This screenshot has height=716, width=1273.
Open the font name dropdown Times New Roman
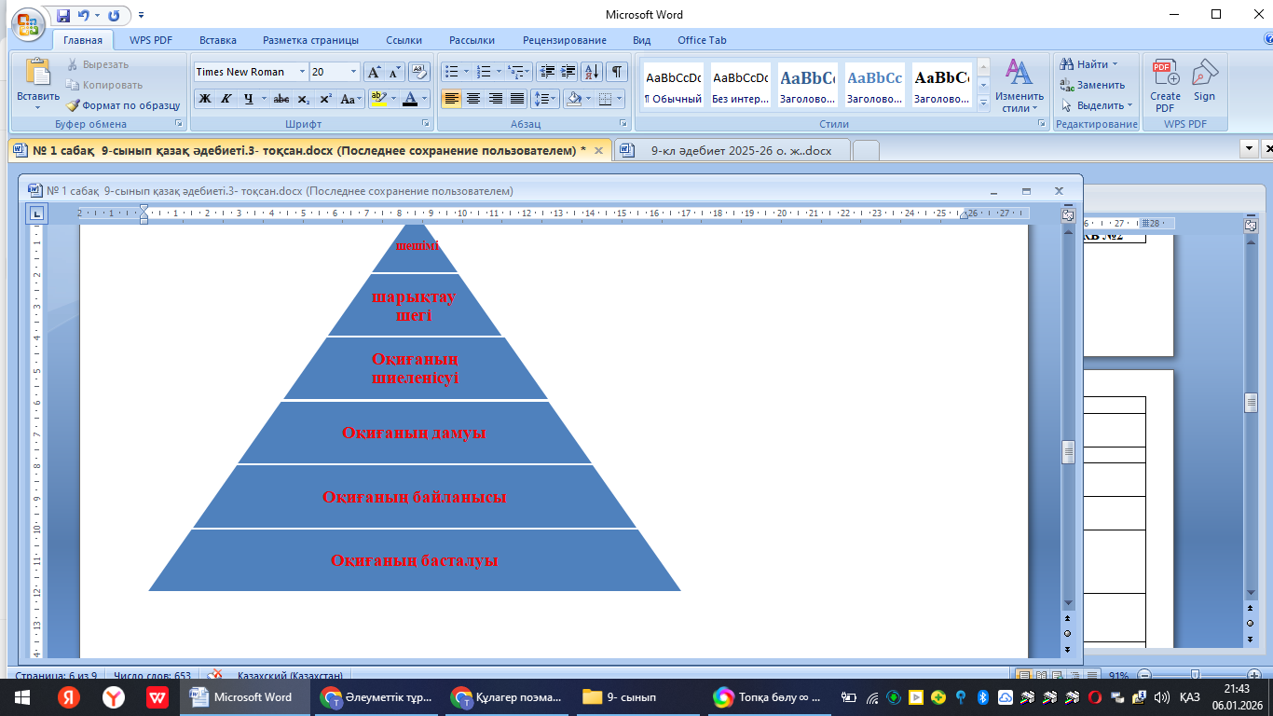coord(303,72)
